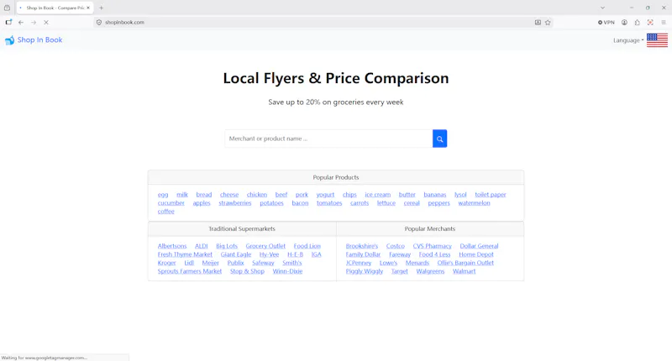Open the cheese product link
The image size is (672, 361).
(x=229, y=195)
